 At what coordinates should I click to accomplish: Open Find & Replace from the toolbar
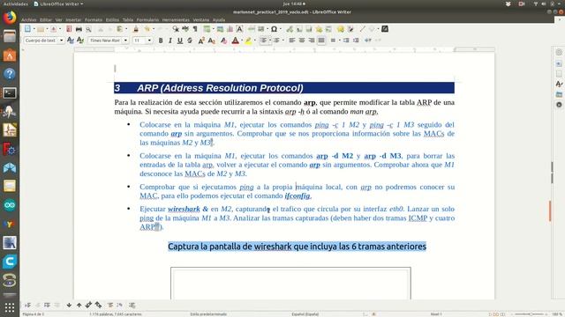tap(176, 29)
